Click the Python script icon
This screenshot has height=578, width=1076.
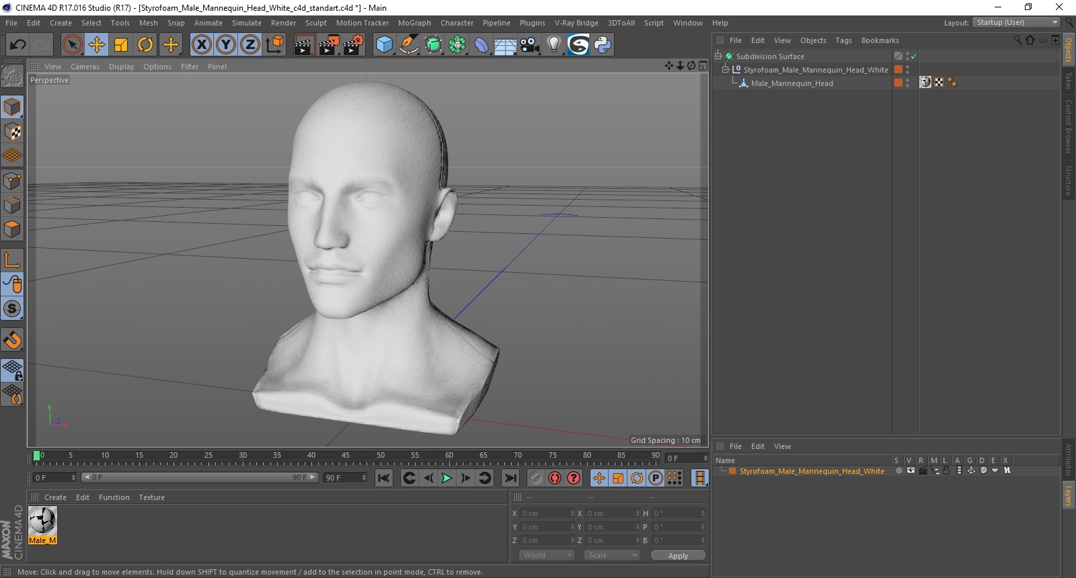click(x=603, y=44)
